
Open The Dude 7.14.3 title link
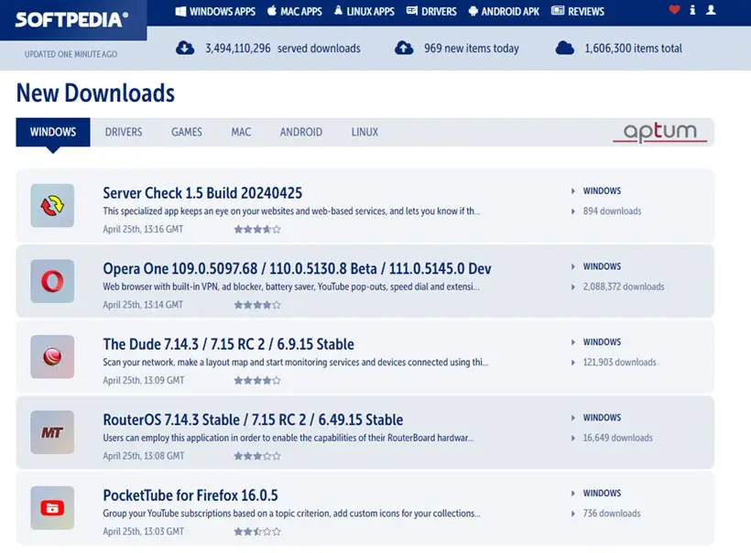point(228,344)
